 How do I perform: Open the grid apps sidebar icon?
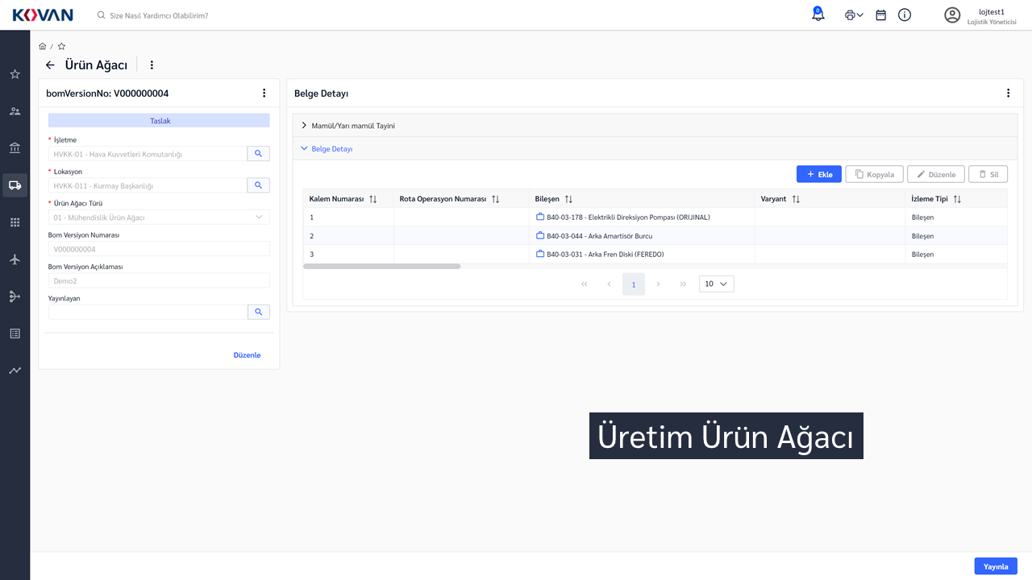pyautogui.click(x=15, y=222)
